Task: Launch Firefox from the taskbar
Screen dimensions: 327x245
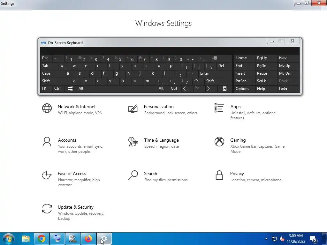Action: point(88,239)
